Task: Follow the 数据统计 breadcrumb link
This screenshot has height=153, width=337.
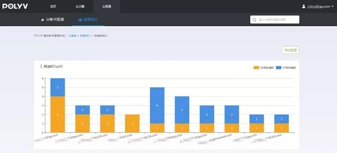Action: [85, 36]
